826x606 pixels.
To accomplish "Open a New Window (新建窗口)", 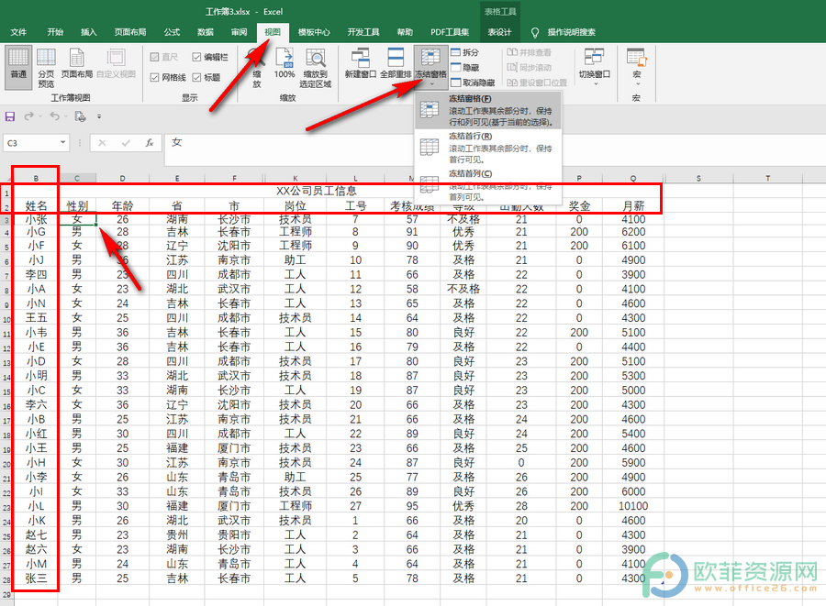I will 361,64.
